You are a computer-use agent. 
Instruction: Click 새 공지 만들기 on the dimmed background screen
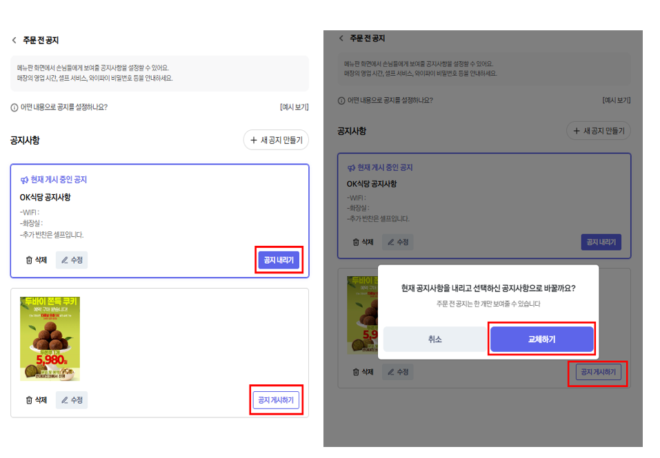pyautogui.click(x=599, y=131)
